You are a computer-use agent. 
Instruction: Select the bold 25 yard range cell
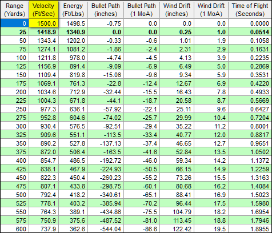(15, 32)
